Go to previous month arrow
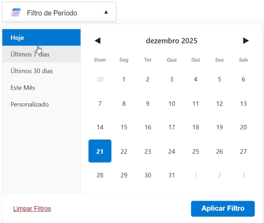264x223 pixels. click(98, 41)
